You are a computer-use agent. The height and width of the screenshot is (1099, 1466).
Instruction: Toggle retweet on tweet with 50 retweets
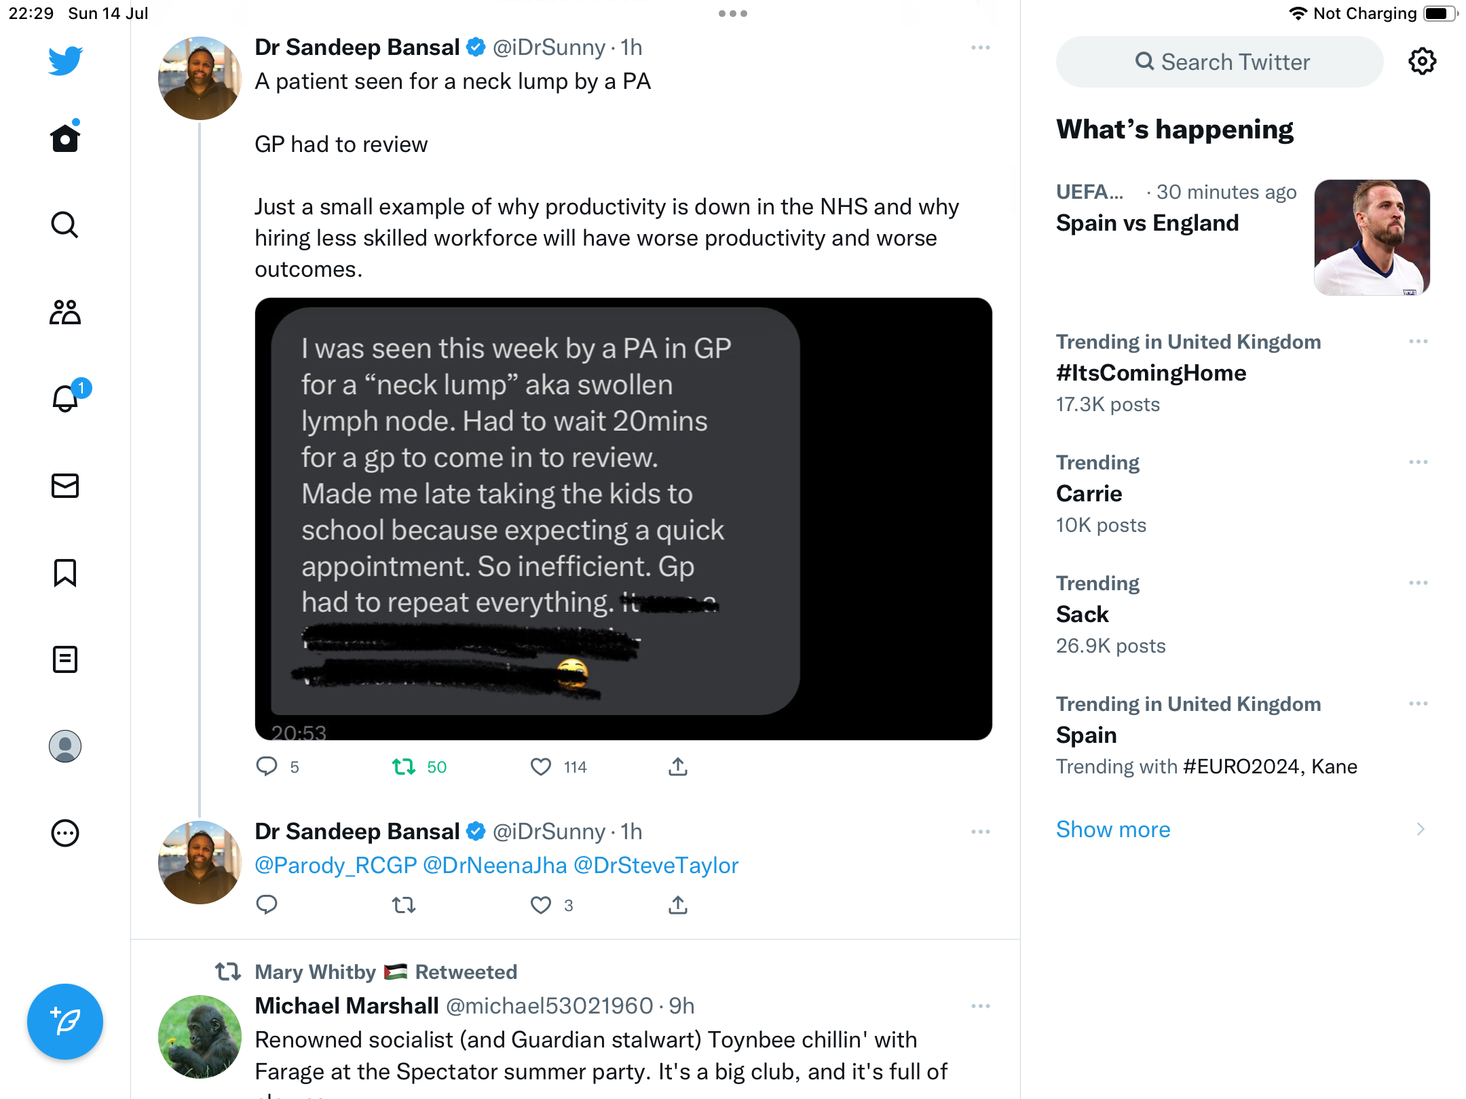click(405, 767)
